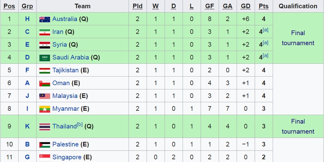Click the Palestine flag icon
Screen dimensions: 324x162
pos(45,145)
